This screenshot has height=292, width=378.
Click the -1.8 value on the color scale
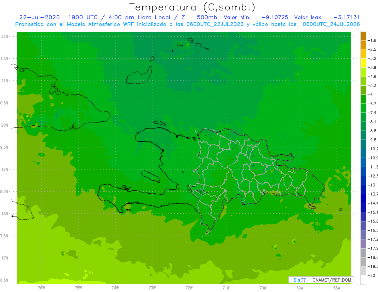(x=372, y=40)
